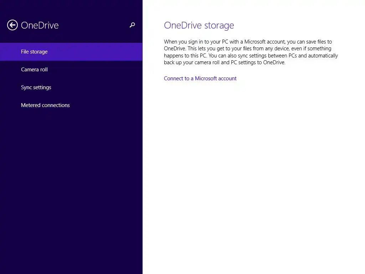Viewport: 365px width, 274px height.
Task: Select the last sidebar item Metered connections
Action: coord(71,105)
